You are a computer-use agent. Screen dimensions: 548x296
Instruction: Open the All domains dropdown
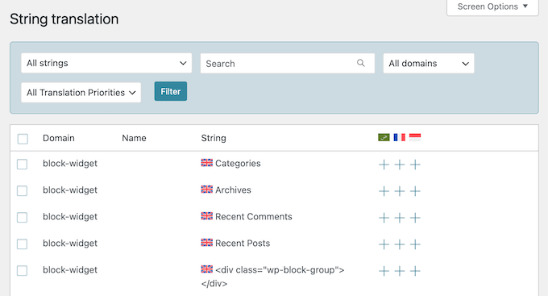coord(429,64)
